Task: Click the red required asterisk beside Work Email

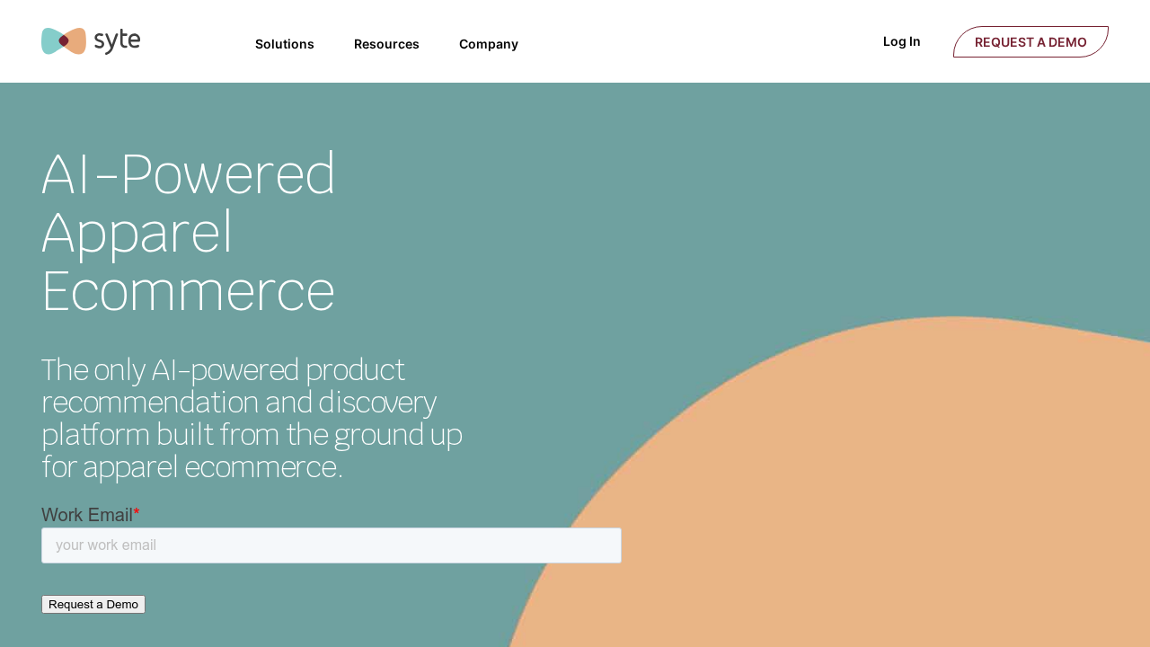Action: [x=137, y=514]
